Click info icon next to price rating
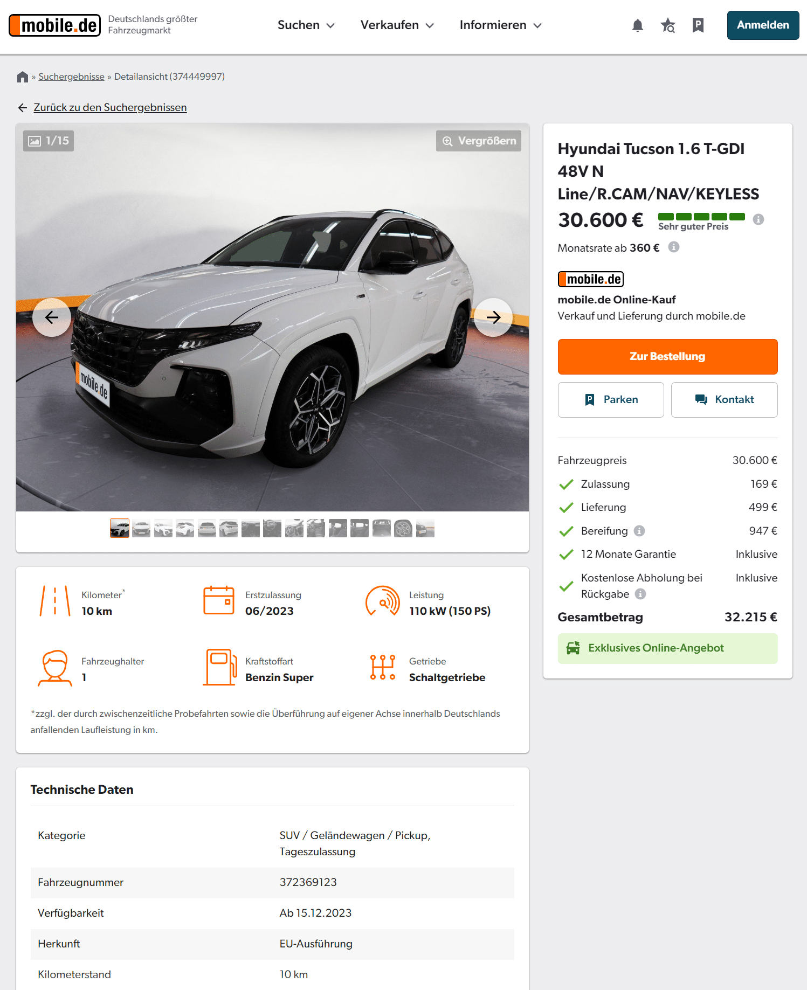 [x=758, y=219]
